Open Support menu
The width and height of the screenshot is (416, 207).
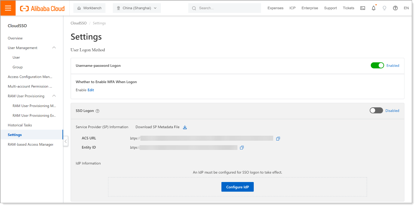coord(331,8)
